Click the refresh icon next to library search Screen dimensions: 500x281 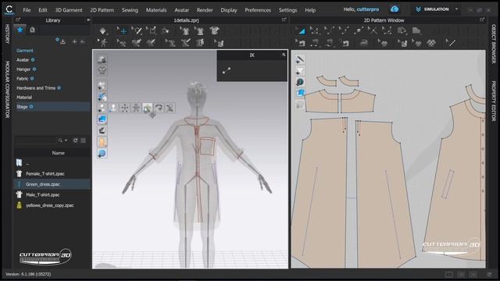(75, 140)
